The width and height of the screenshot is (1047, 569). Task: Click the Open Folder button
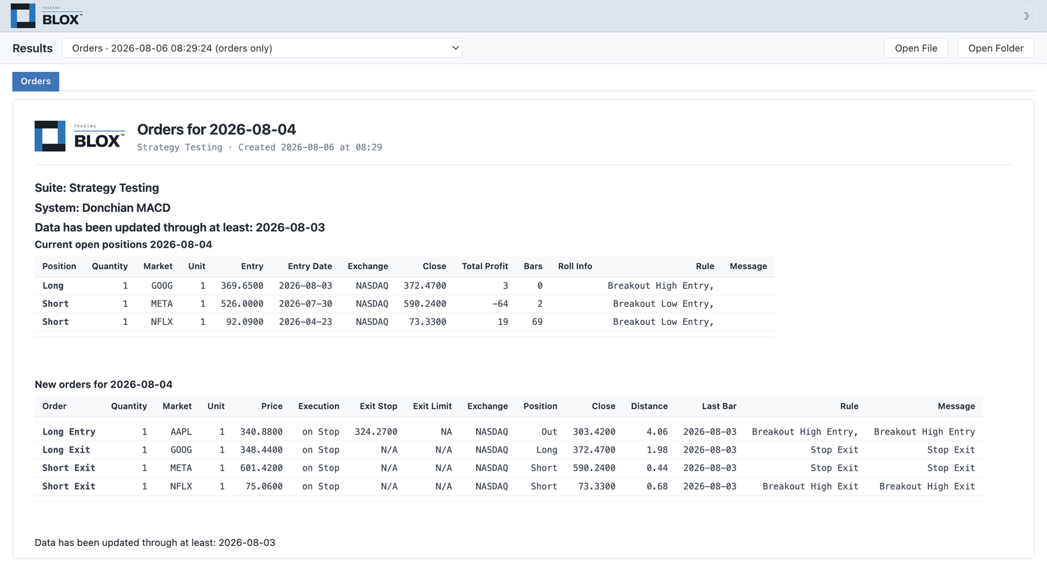pos(995,48)
